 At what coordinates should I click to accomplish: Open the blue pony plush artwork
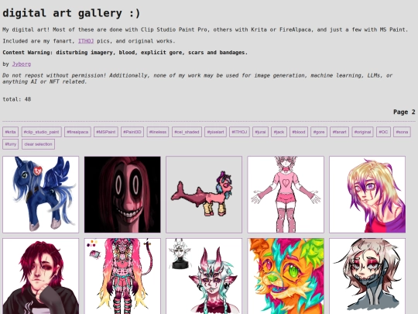(x=41, y=195)
